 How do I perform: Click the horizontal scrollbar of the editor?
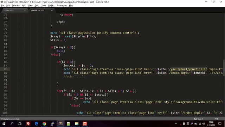(x=47, y=116)
